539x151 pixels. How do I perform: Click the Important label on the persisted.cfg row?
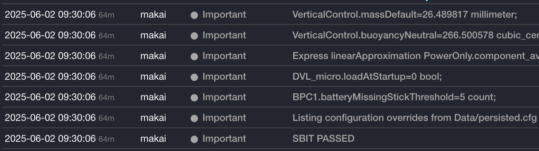click(x=224, y=118)
